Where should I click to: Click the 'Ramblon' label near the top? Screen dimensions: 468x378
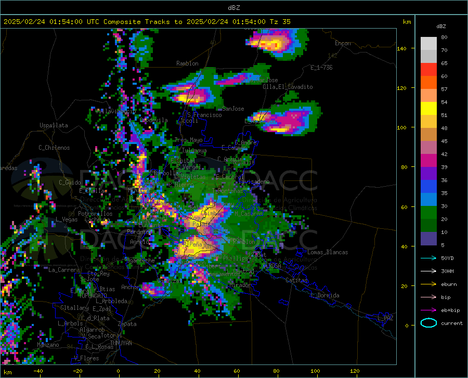[187, 63]
